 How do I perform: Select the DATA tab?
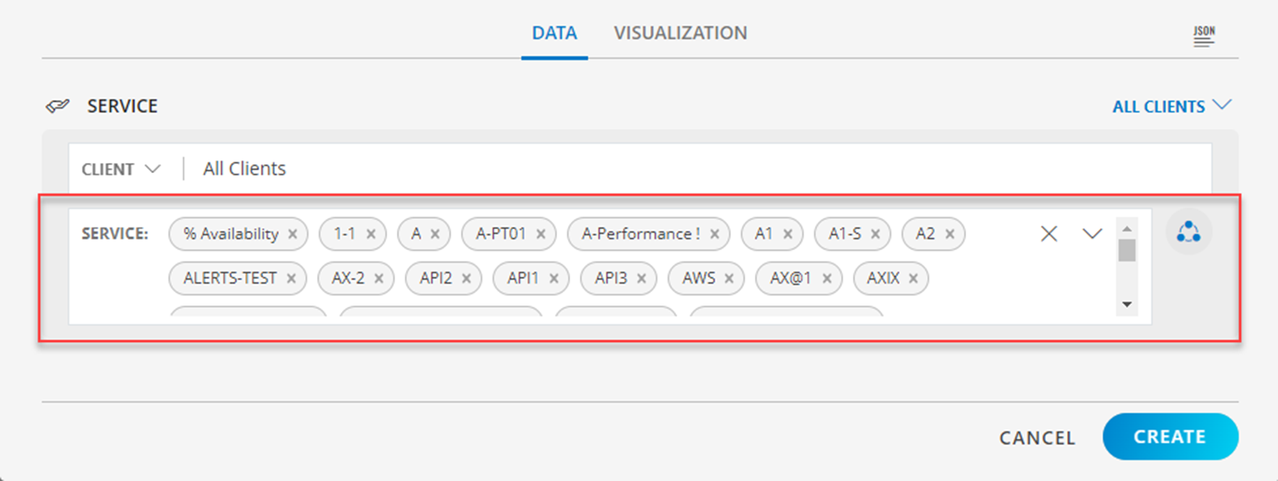click(553, 33)
